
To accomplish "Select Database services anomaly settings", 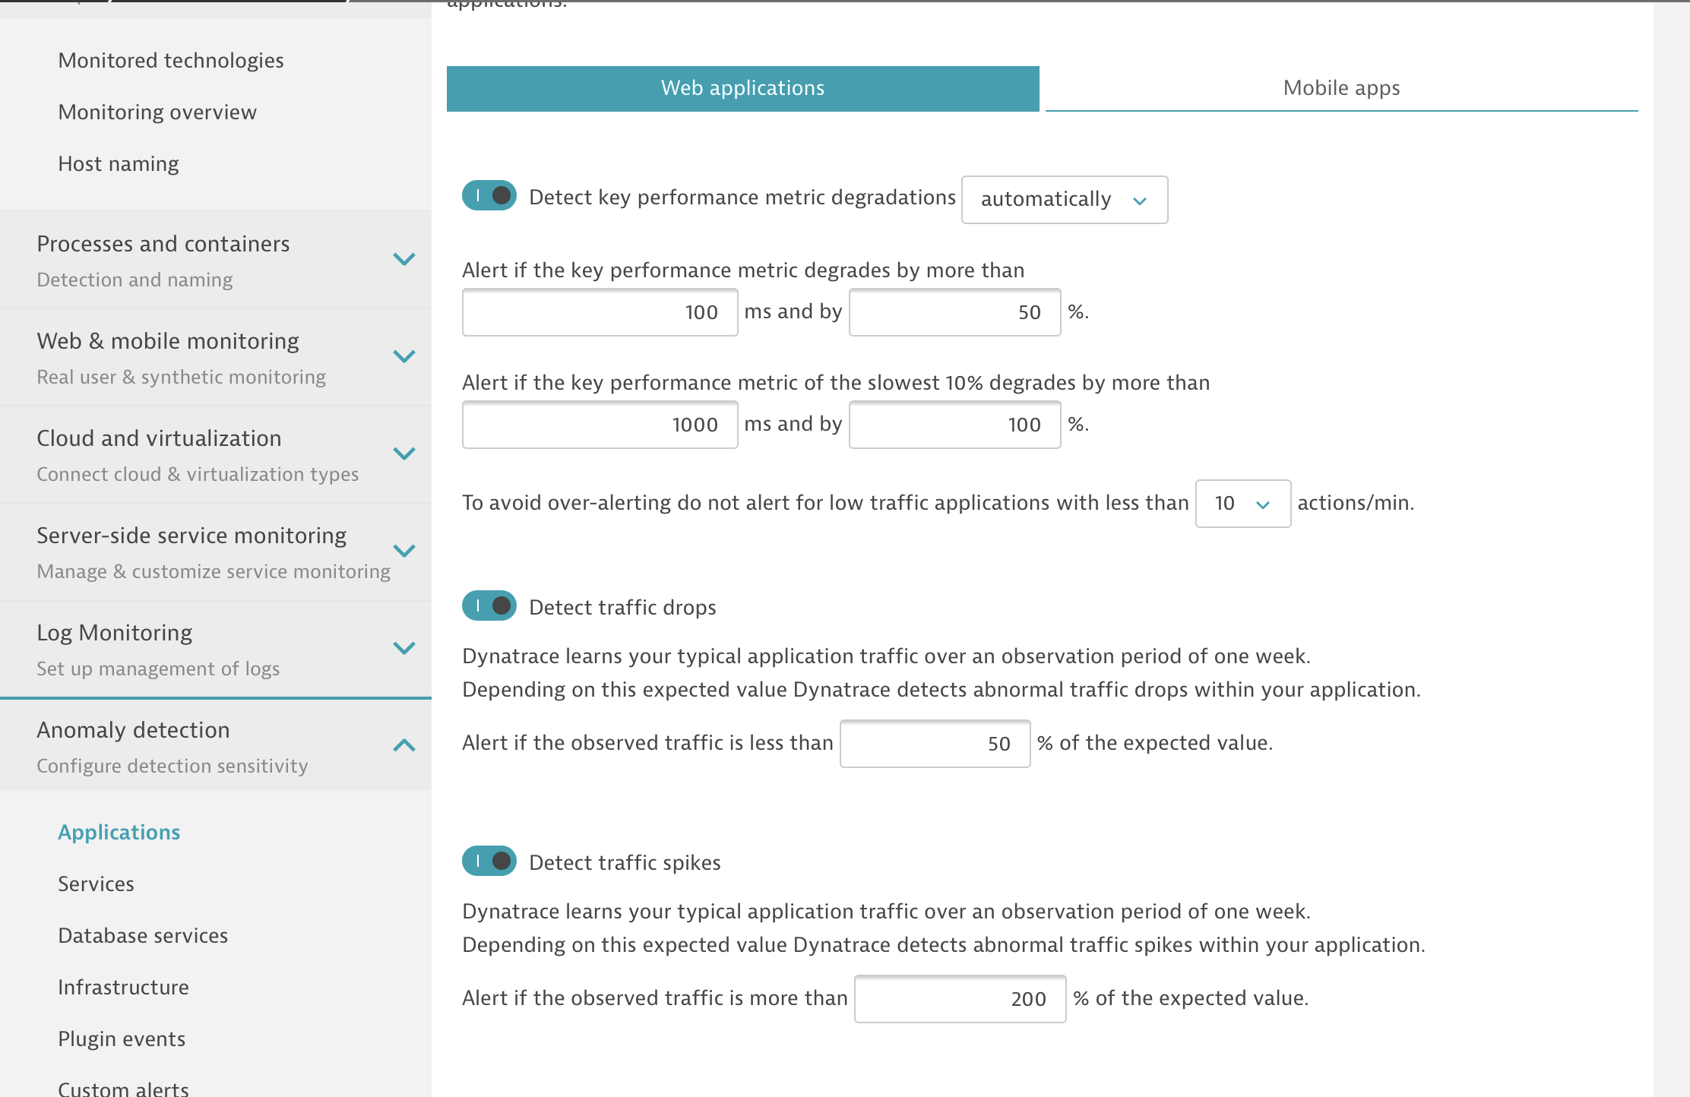I will point(143,935).
